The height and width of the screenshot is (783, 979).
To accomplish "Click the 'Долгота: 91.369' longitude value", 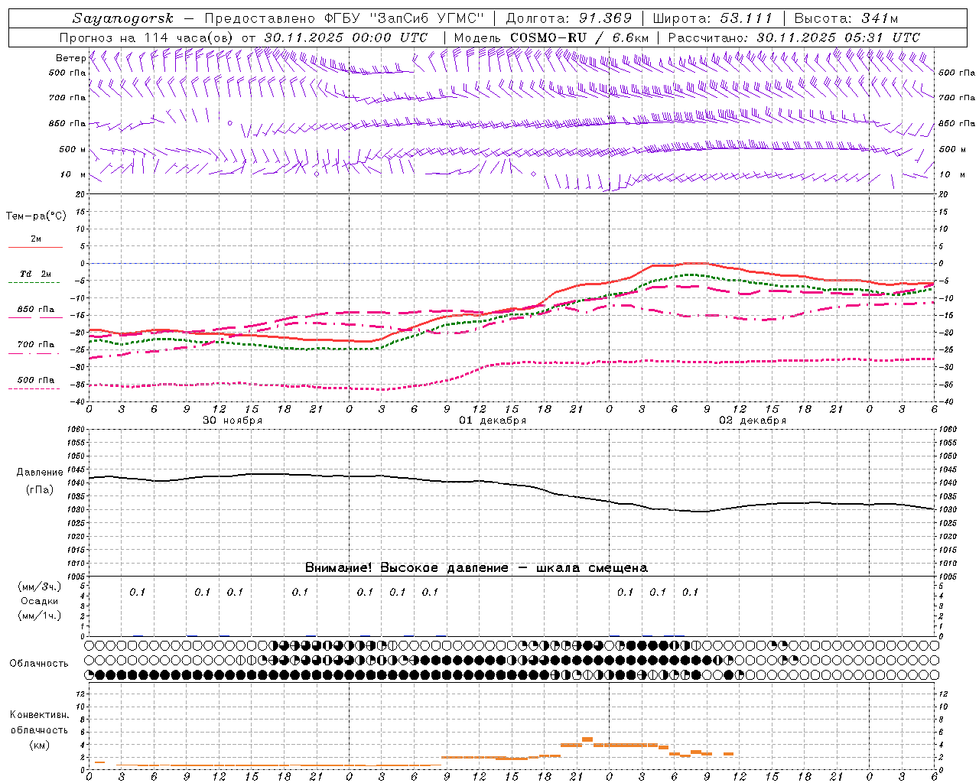I will pyautogui.click(x=569, y=18).
